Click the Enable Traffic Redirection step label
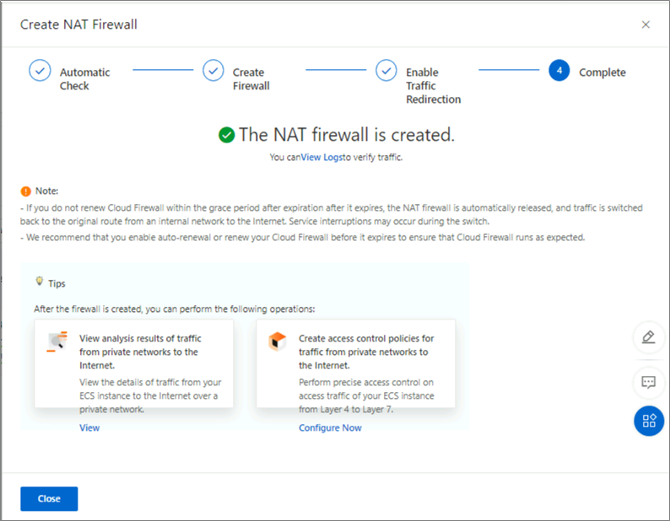 (x=433, y=86)
